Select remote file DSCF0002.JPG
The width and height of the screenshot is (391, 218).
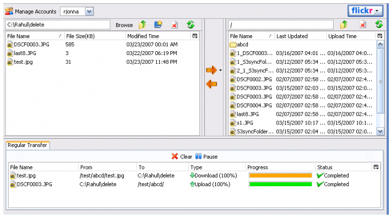tap(302, 79)
